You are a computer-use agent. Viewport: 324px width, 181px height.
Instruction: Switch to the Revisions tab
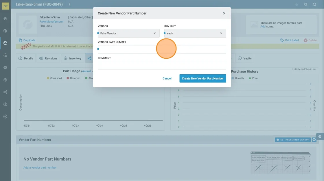pyautogui.click(x=48, y=58)
